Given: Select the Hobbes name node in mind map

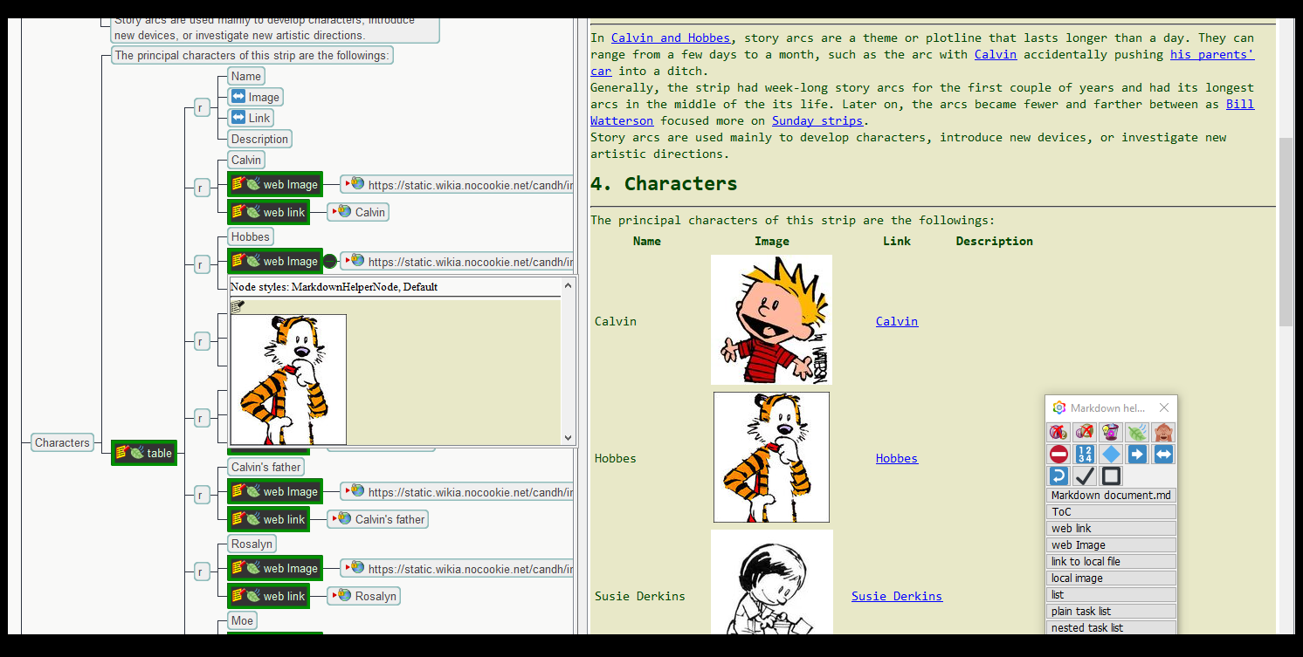Looking at the screenshot, I should click(x=251, y=236).
